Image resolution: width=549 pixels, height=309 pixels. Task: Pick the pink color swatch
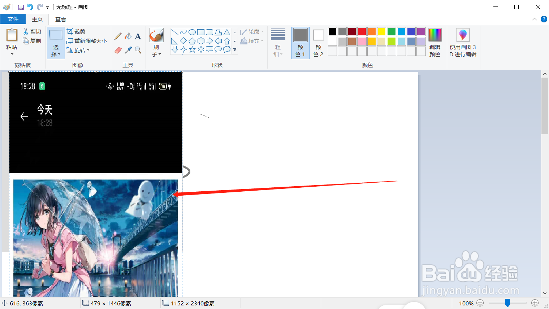click(362, 42)
